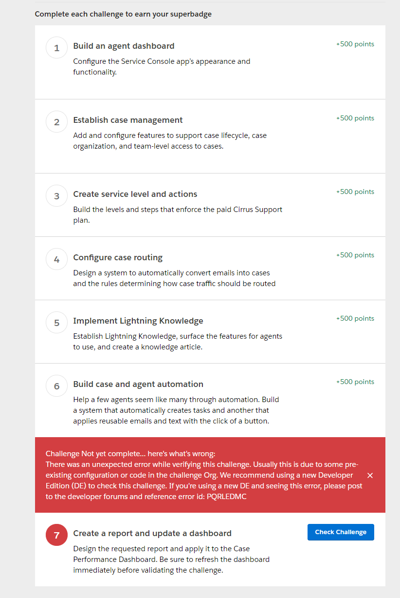This screenshot has width=400, height=598.
Task: Select the Implement Lightning Knowledge challenge
Action: point(138,321)
